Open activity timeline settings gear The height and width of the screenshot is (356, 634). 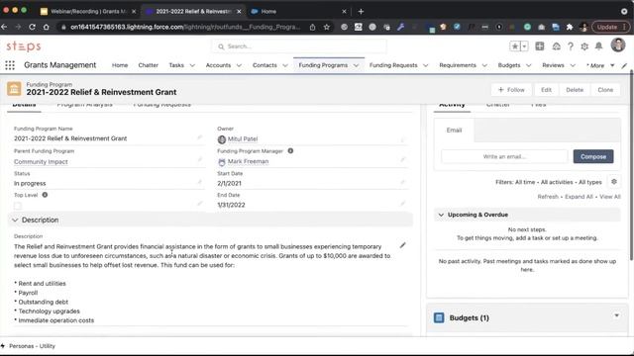click(x=614, y=182)
